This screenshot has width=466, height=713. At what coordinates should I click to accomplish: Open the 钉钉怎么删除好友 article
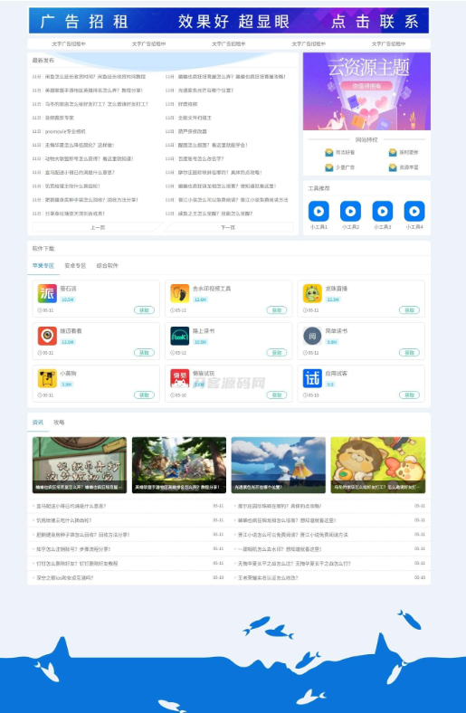77,564
